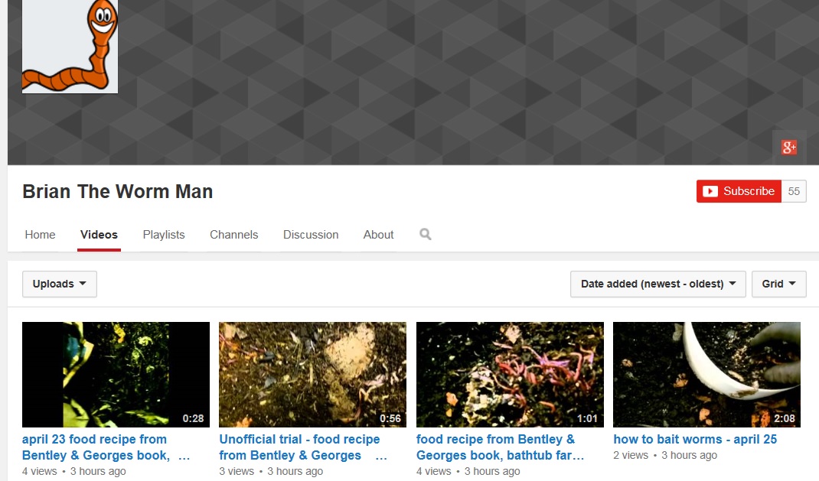Open the 1:01 bathtub farm video thumbnail

(510, 374)
